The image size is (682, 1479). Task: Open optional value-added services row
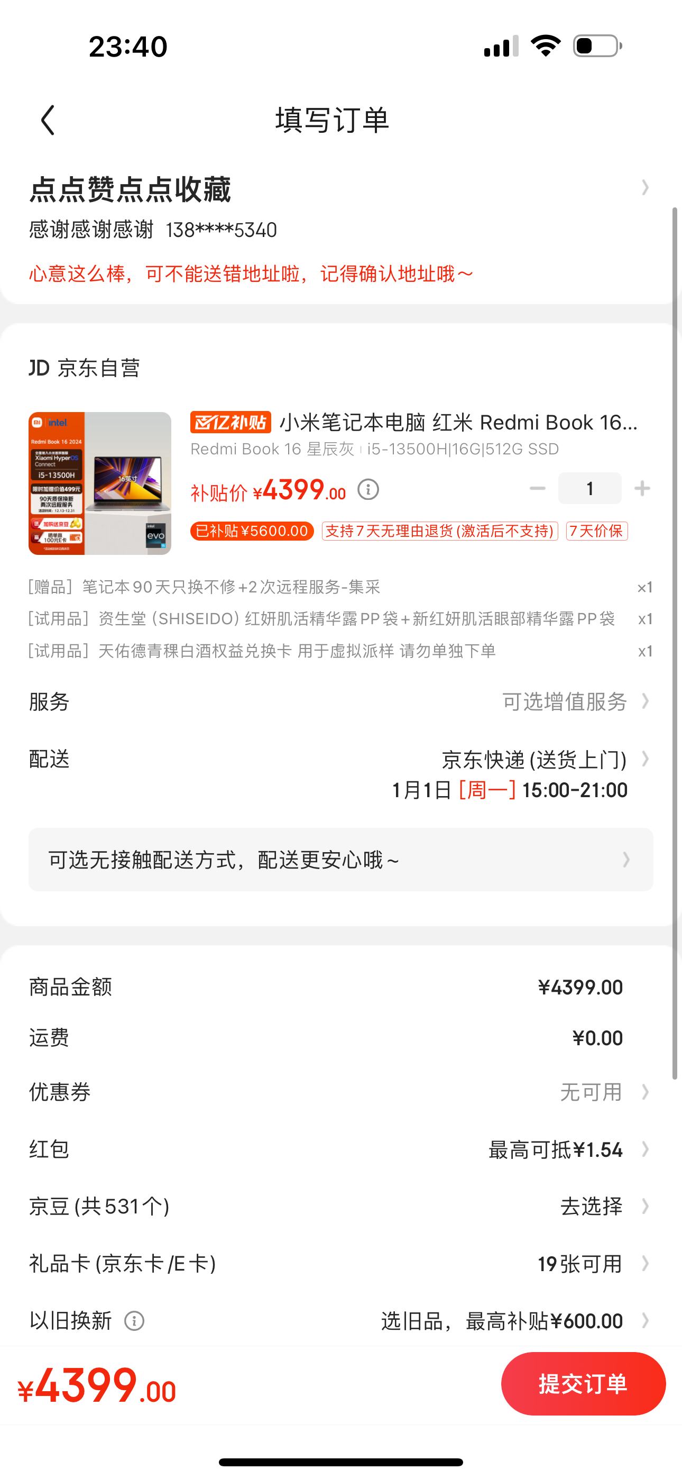point(341,701)
